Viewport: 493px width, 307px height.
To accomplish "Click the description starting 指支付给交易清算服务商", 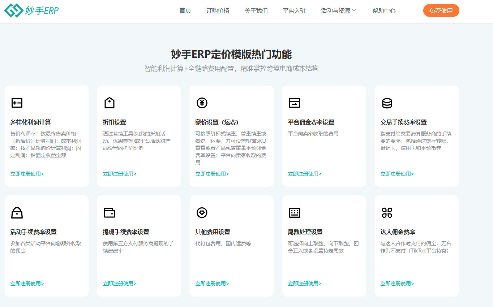I will 416,141.
